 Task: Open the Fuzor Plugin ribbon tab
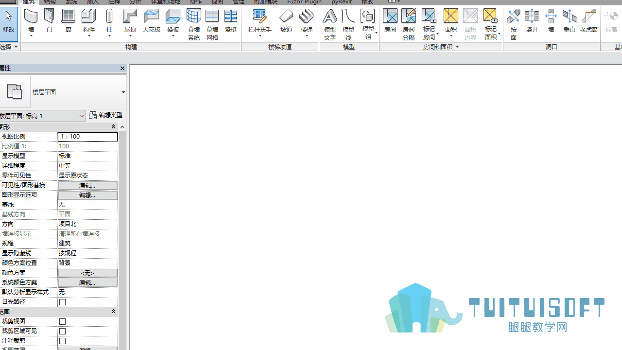[304, 2]
